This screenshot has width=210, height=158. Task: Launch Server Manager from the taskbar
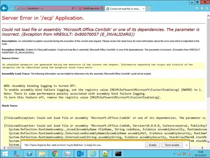click(x=17, y=154)
